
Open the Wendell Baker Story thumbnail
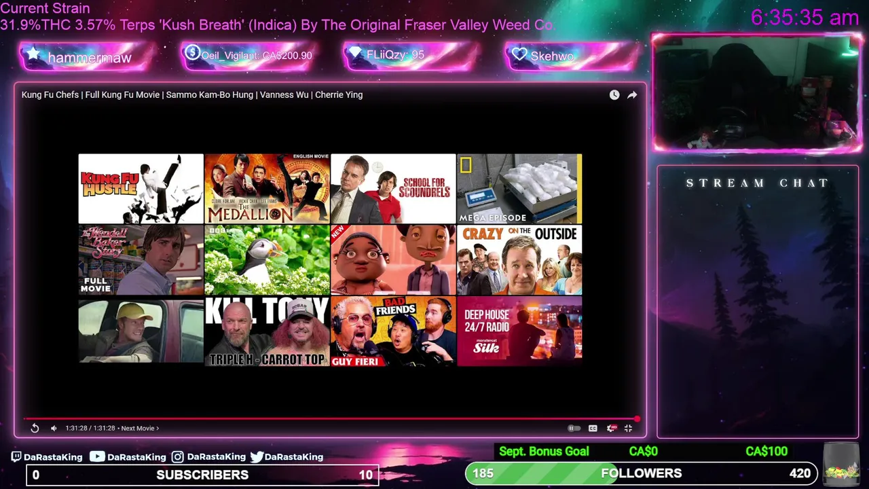click(141, 260)
